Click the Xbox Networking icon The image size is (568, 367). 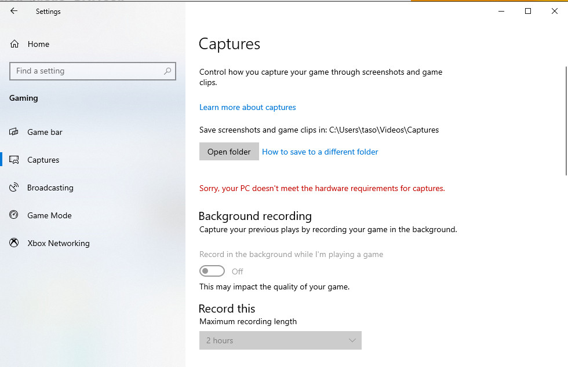pyautogui.click(x=14, y=243)
